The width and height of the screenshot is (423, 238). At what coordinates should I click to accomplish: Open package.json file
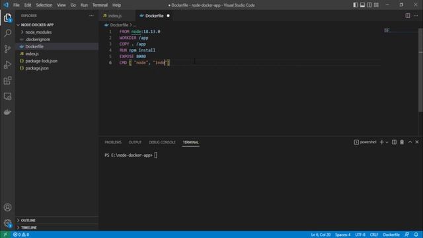coord(37,68)
